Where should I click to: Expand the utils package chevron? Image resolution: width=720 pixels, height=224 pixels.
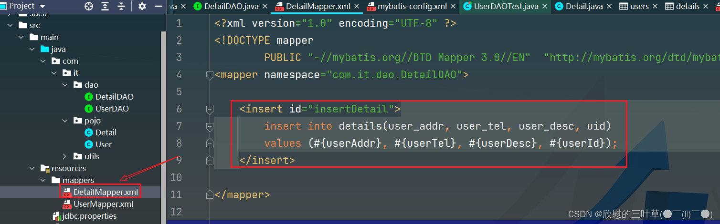tap(65, 156)
